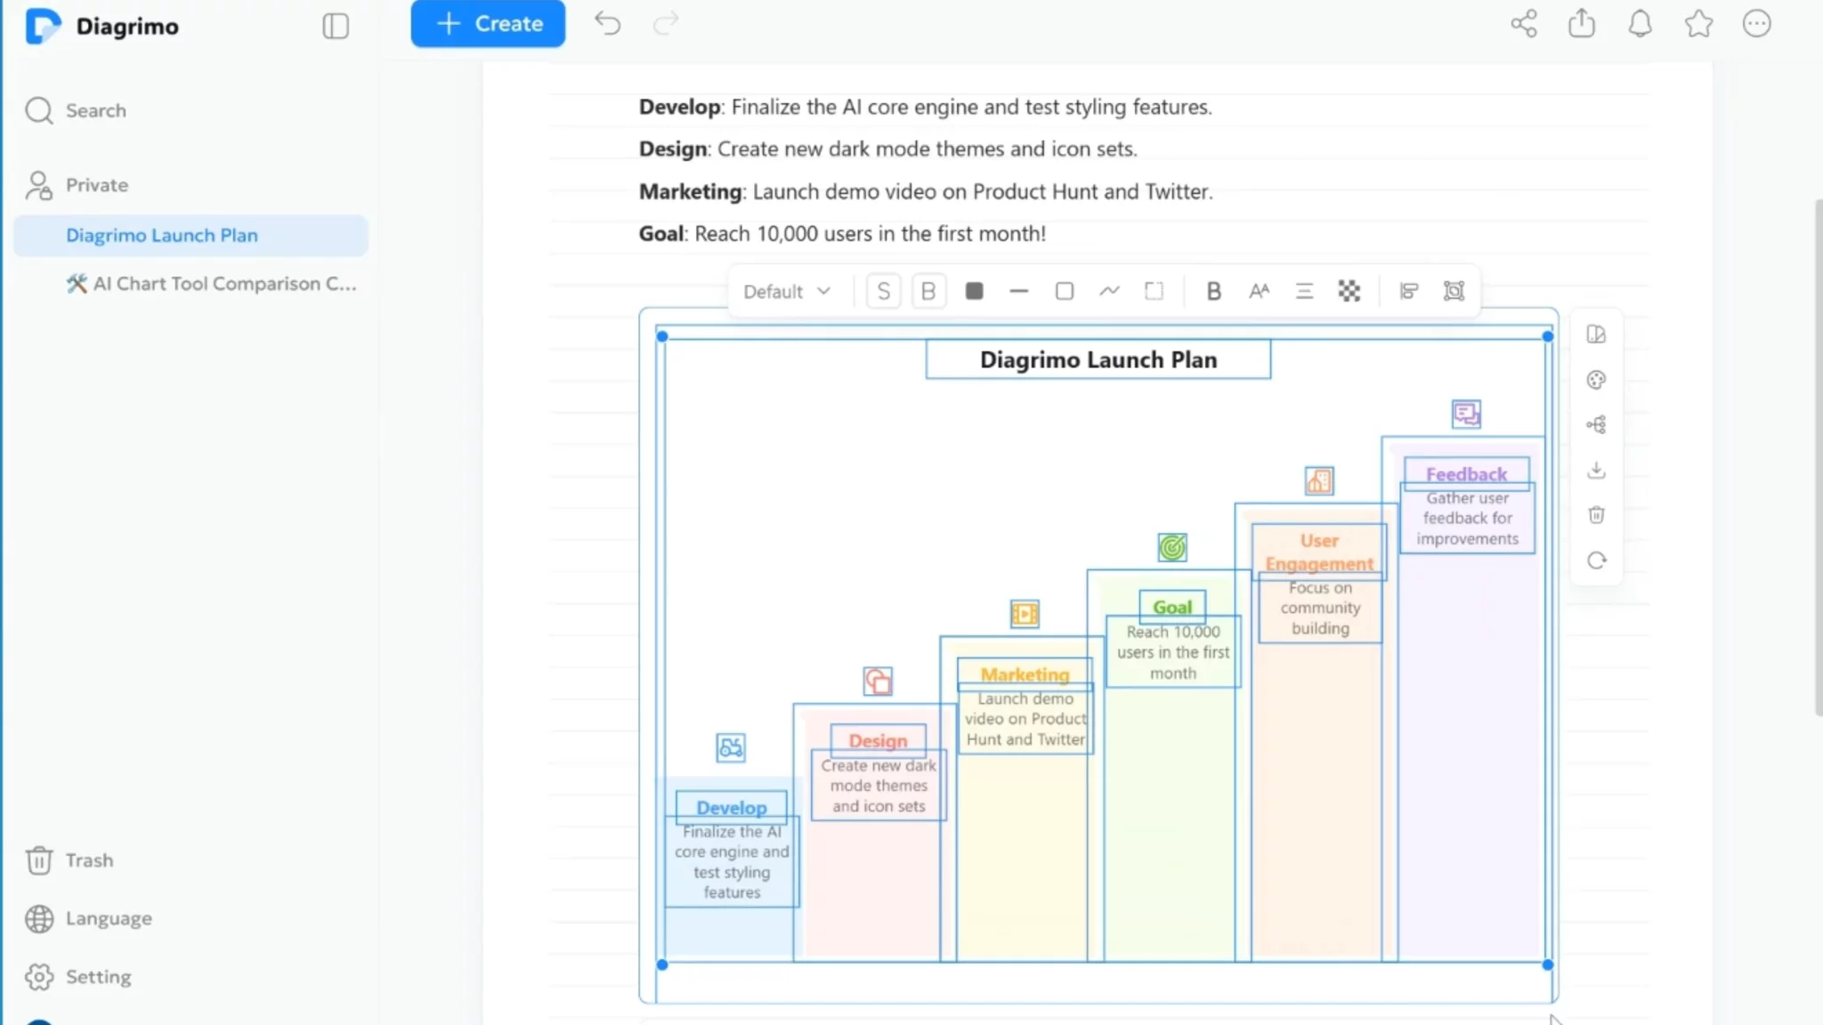Screen dimensions: 1823x1025
Task: Undo the last action
Action: 608,23
